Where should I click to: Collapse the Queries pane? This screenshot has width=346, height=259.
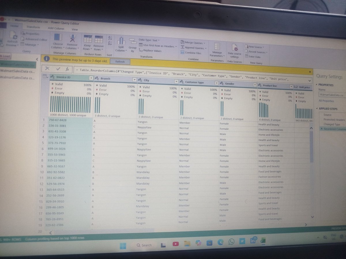pyautogui.click(x=37, y=59)
